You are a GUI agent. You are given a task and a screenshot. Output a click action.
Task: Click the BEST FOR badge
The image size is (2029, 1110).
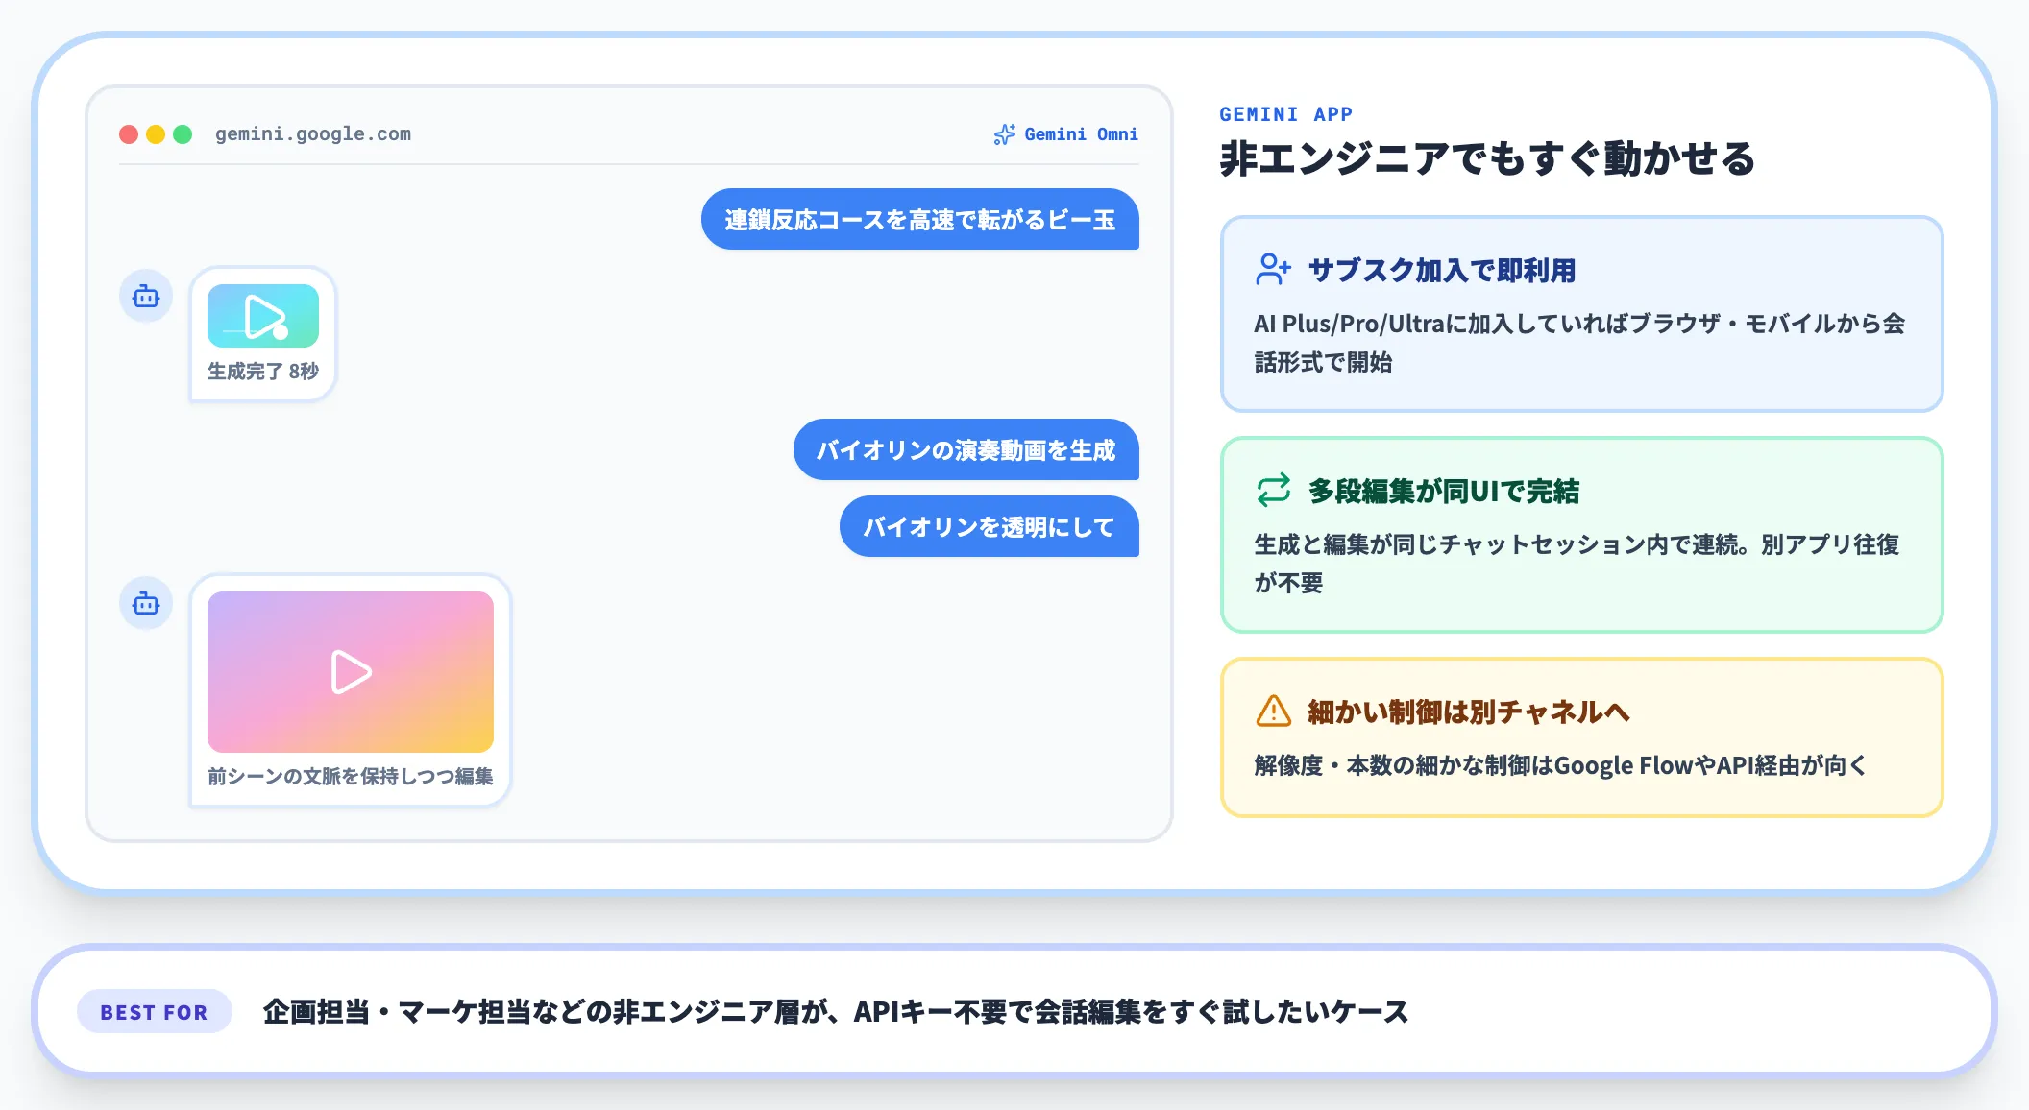pyautogui.click(x=154, y=1012)
